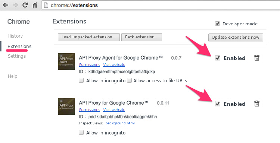
Task: Reload the page with refresh icon
Action: tap(25, 5)
